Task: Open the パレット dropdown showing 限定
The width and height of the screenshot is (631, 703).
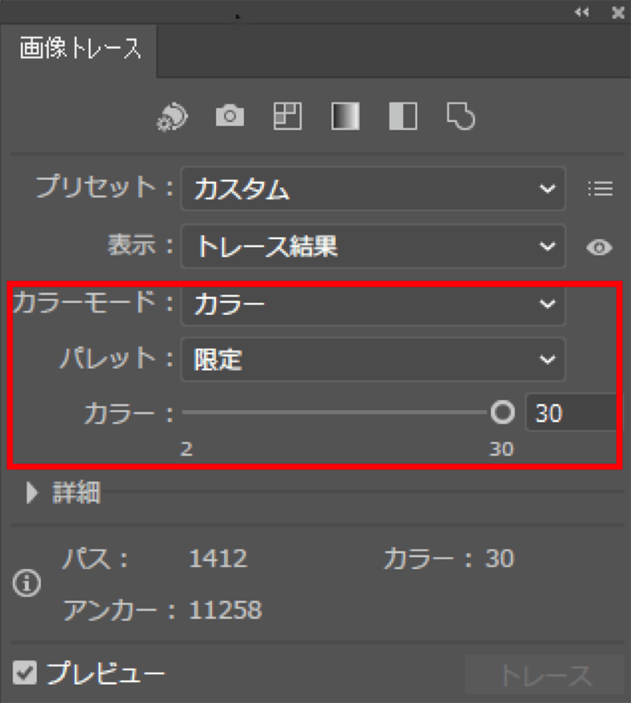Action: coord(373,360)
